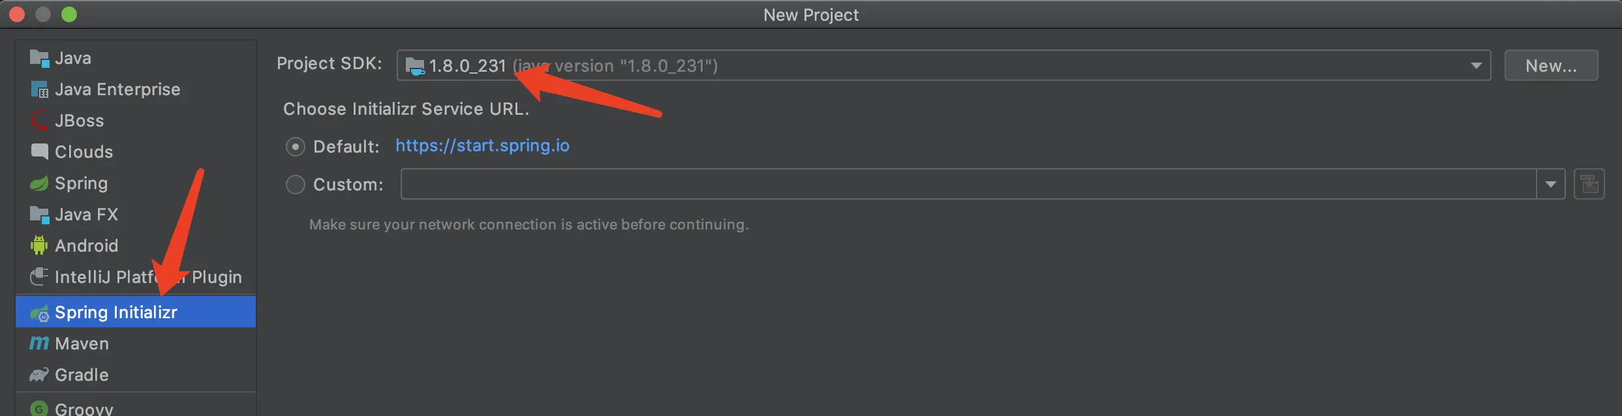This screenshot has width=1622, height=416.
Task: Open the https://start.spring.io link
Action: (x=482, y=145)
